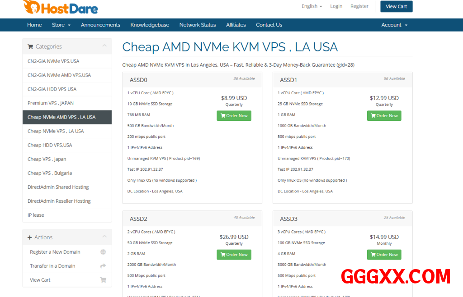The width and height of the screenshot is (463, 297).
Task: Collapse the Categories panel chevron
Action: click(104, 46)
